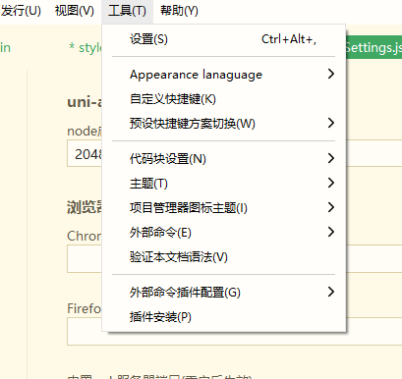402x379 pixels.
Task: Open the 帮助(Y) menu
Action: 179,11
